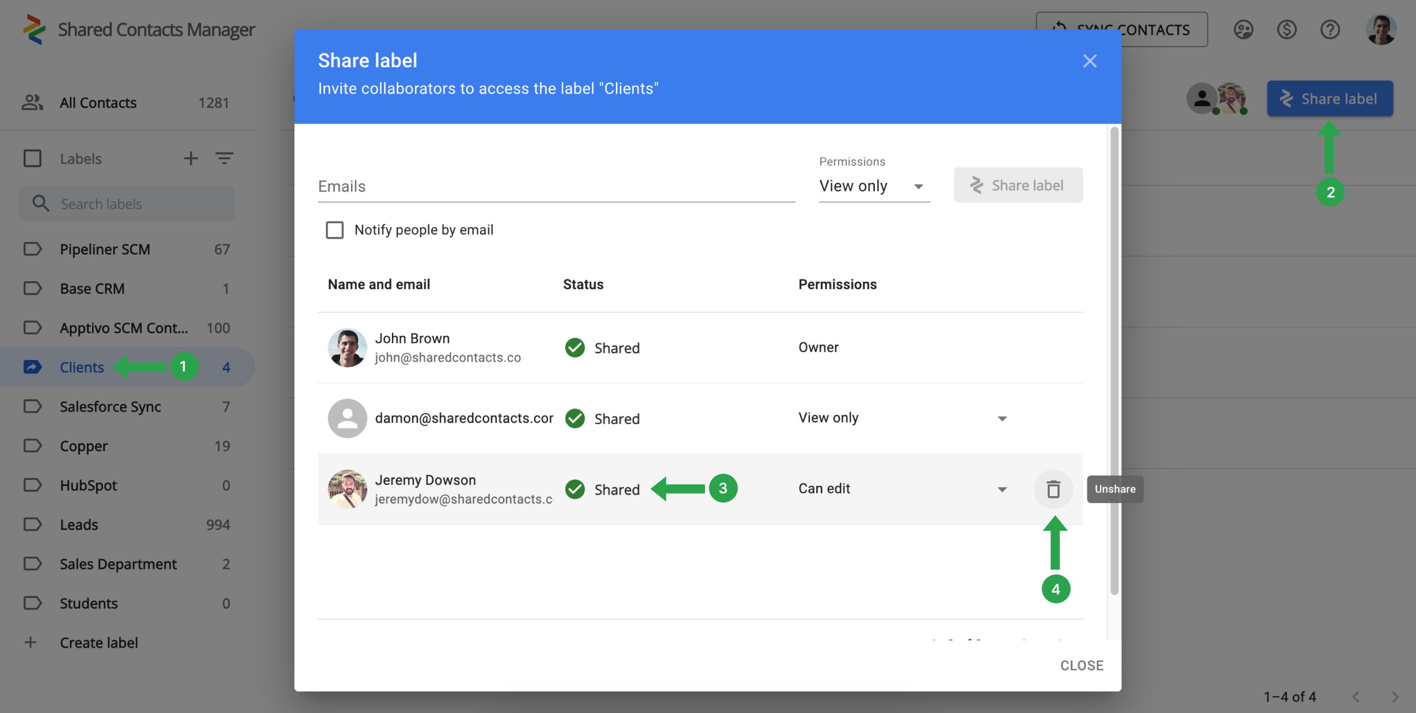This screenshot has height=713, width=1416.
Task: Click the Shared status check for Jeremy Dowson
Action: coord(574,489)
